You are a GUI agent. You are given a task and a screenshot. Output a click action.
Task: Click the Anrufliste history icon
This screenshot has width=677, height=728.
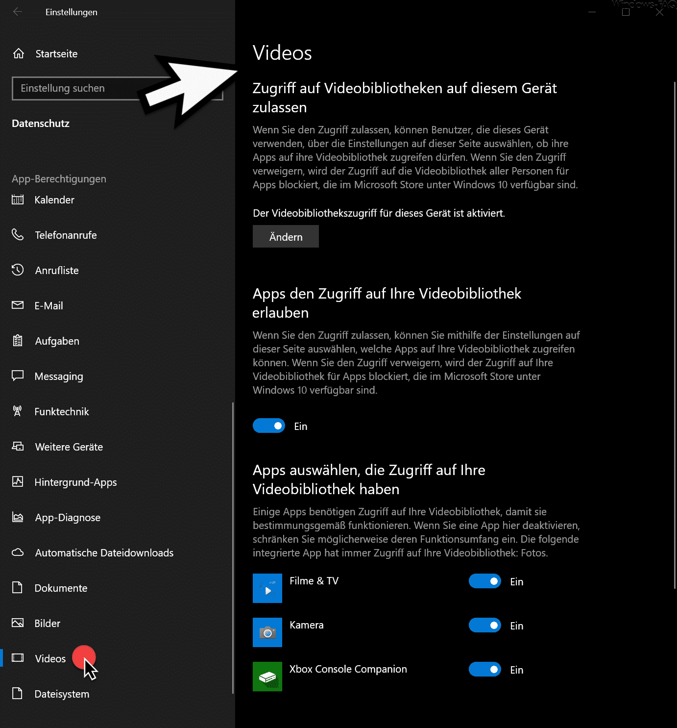pos(18,270)
